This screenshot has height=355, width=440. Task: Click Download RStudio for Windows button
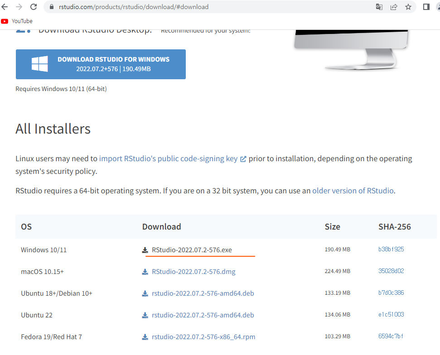coord(101,64)
